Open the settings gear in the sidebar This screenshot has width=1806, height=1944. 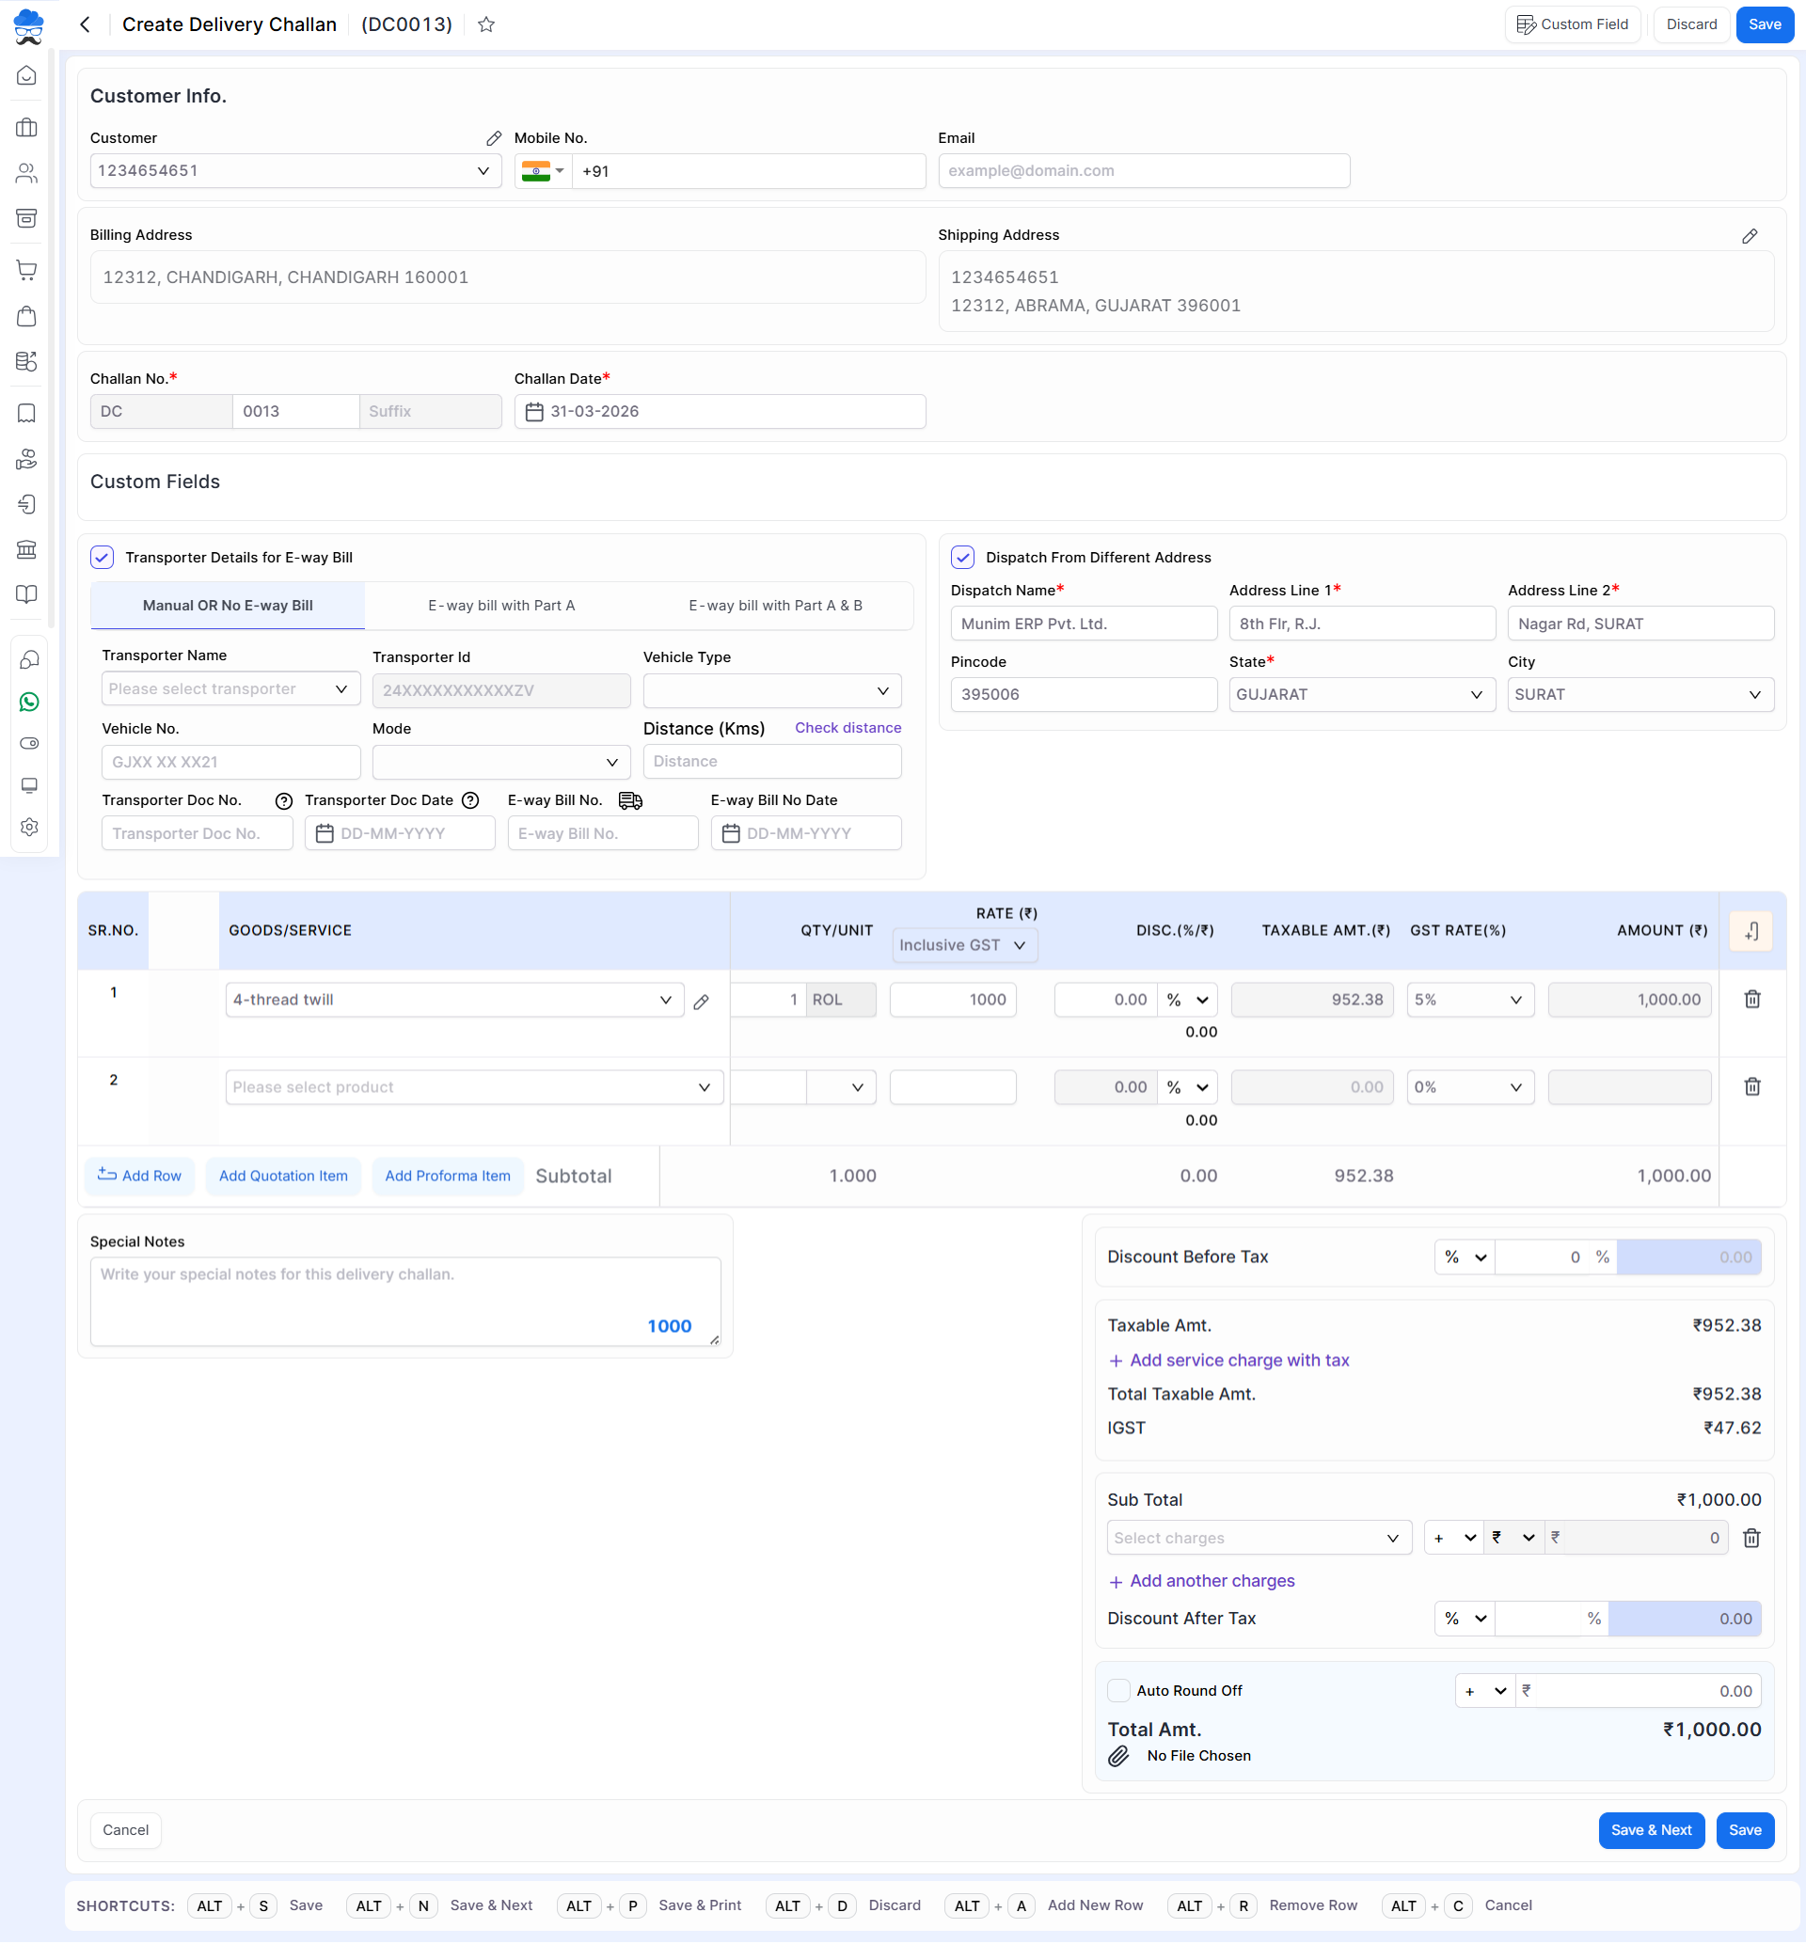coord(28,827)
